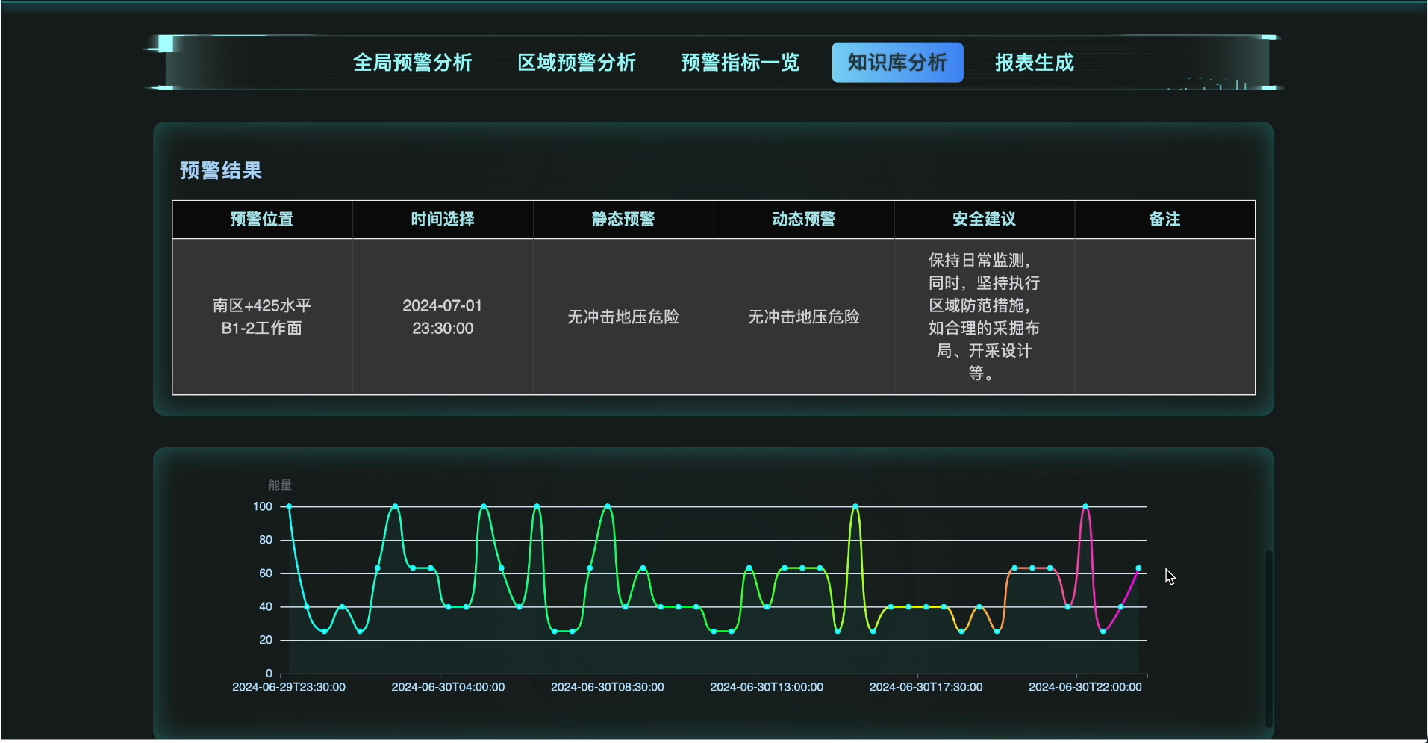Click the last data point on the chart line
The height and width of the screenshot is (743, 1428).
1138,568
